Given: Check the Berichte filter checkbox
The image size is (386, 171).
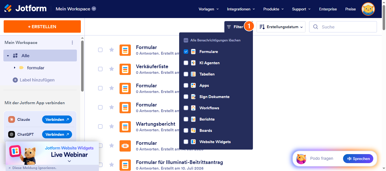Looking at the screenshot, I should tap(186, 119).
